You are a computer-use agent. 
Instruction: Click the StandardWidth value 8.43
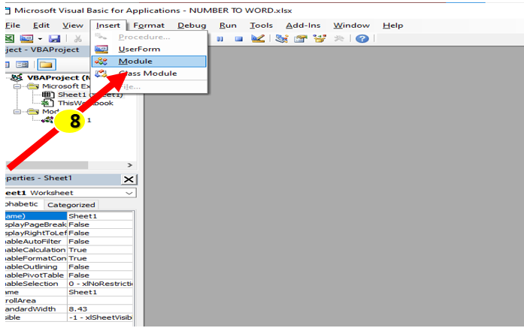click(x=100, y=309)
